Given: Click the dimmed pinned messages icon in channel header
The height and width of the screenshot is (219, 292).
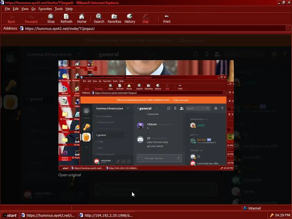Looking at the screenshot, I should [206, 54].
